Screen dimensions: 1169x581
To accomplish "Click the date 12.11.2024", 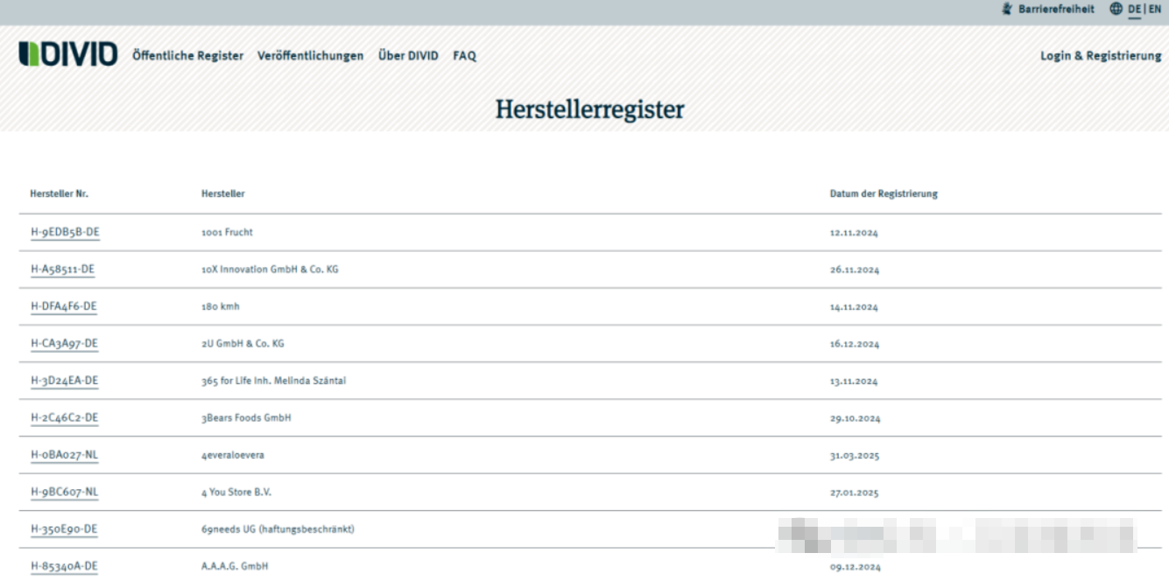I will coord(855,234).
